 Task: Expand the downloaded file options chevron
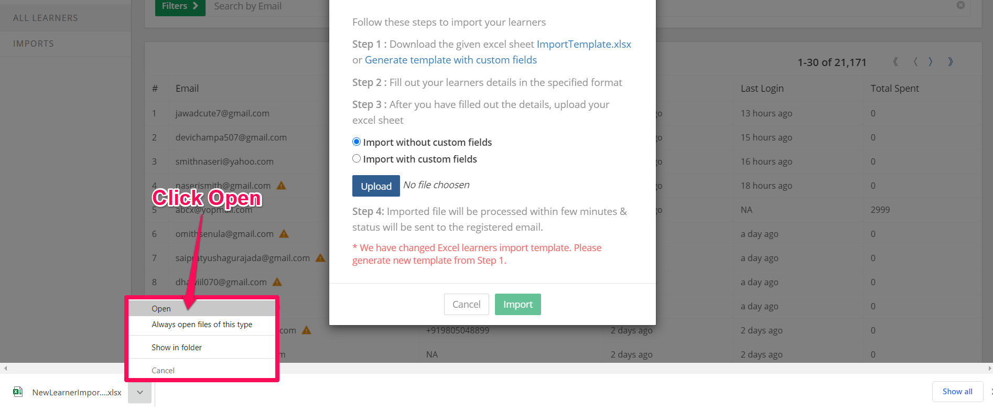(140, 392)
